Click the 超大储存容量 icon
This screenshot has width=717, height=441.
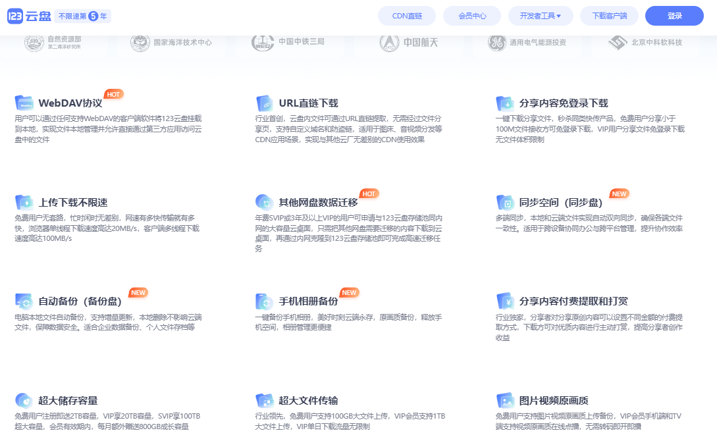click(25, 400)
